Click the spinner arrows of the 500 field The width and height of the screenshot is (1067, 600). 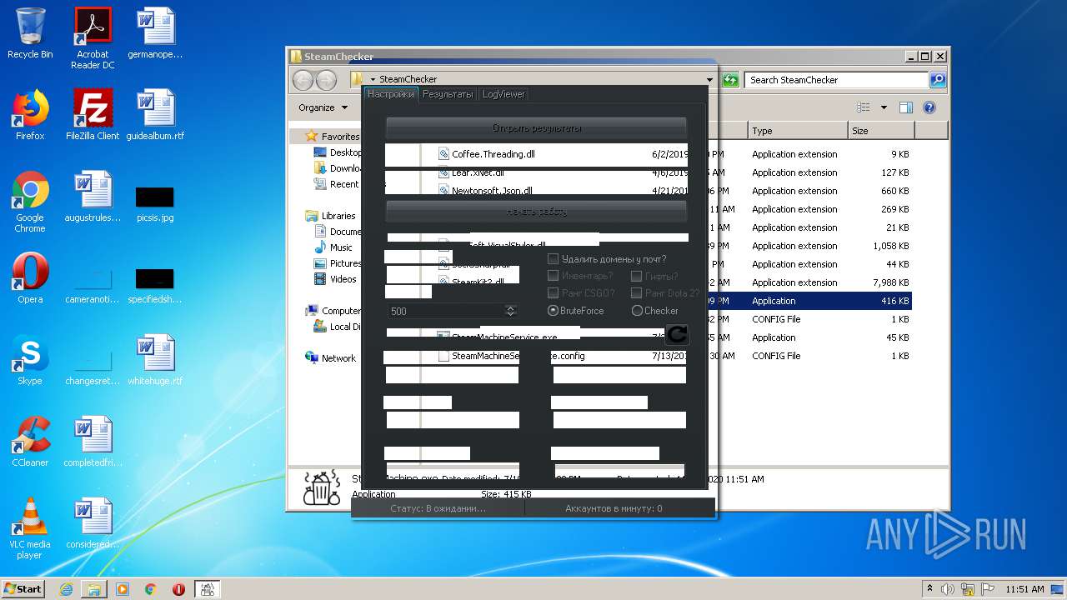(511, 311)
